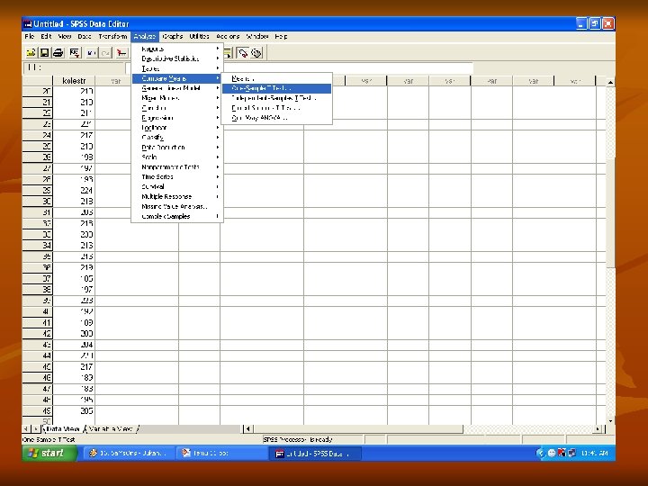The width and height of the screenshot is (648, 486).
Task: Click the vertical scrollbar down arrow
Action: click(x=610, y=420)
